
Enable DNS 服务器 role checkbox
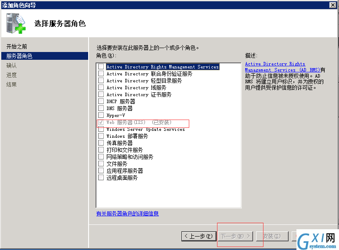coord(101,108)
